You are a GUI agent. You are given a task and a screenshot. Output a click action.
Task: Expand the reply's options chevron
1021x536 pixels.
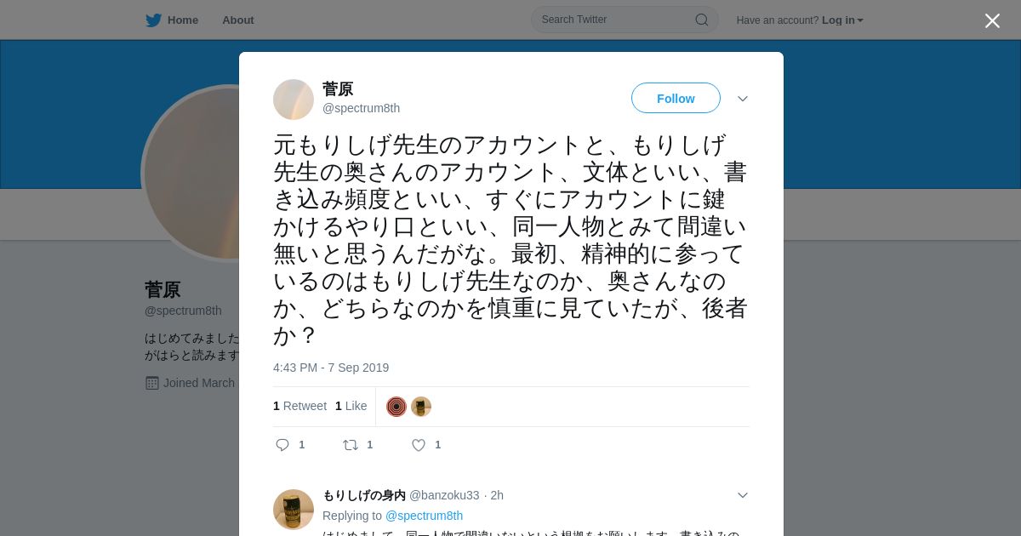(743, 495)
